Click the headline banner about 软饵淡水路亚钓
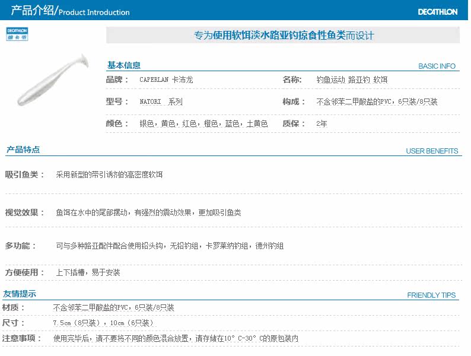This screenshot has height=356, width=471. point(284,36)
